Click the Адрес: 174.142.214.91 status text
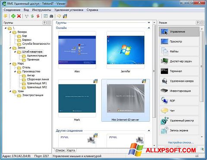 [x=16, y=156]
